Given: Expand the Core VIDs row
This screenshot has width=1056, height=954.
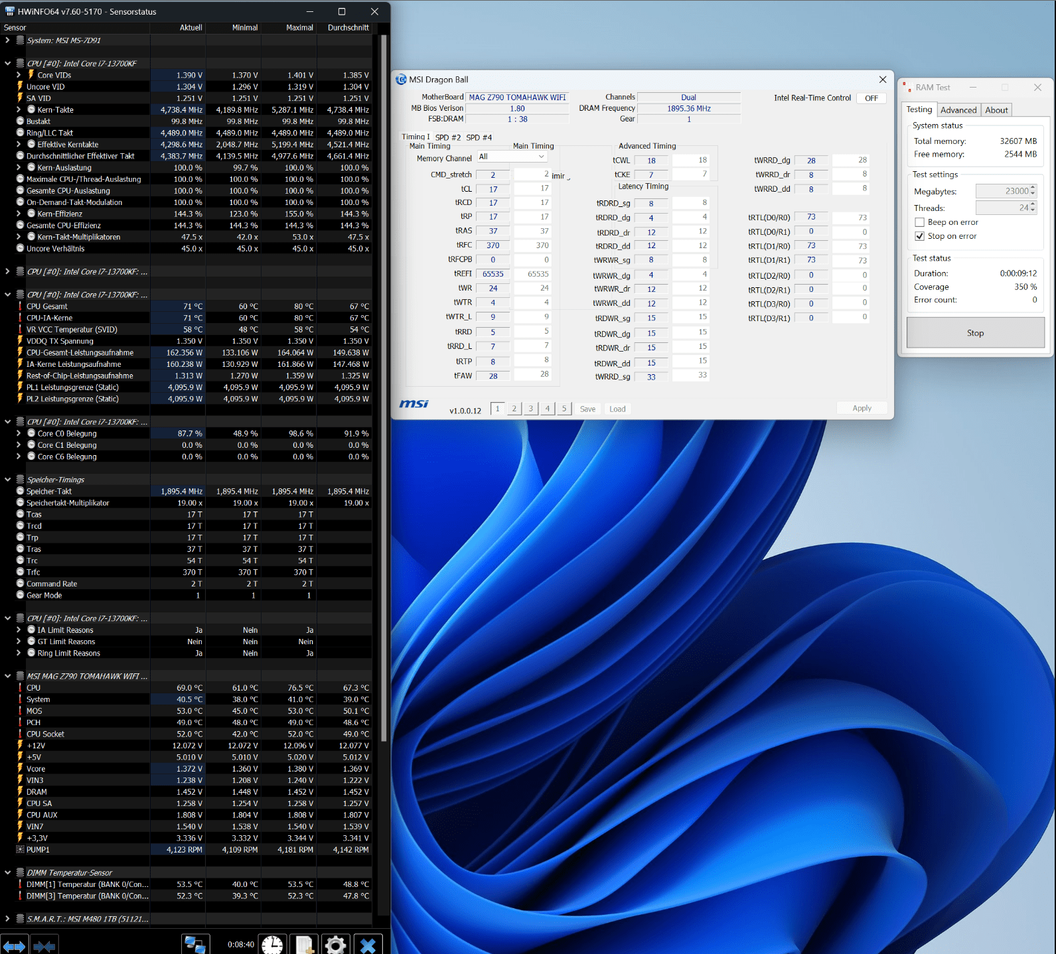Looking at the screenshot, I should [19, 75].
